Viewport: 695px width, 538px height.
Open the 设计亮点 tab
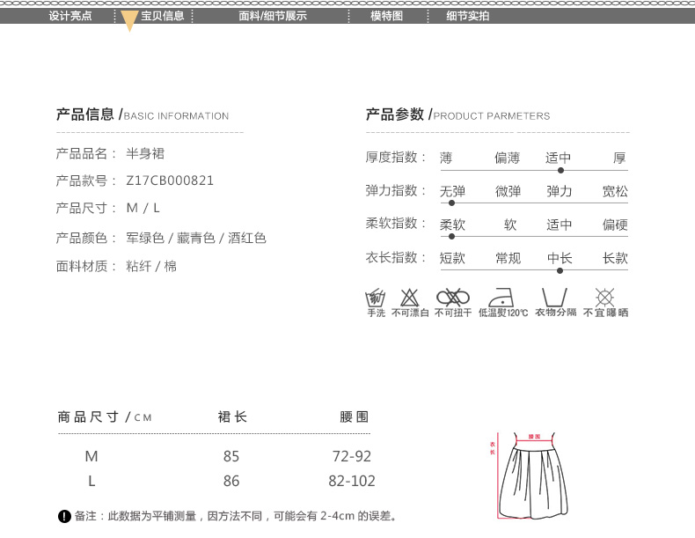coord(70,16)
